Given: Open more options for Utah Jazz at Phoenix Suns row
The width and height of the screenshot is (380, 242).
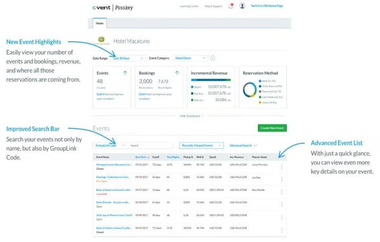Looking at the screenshot, I should [x=282, y=217].
